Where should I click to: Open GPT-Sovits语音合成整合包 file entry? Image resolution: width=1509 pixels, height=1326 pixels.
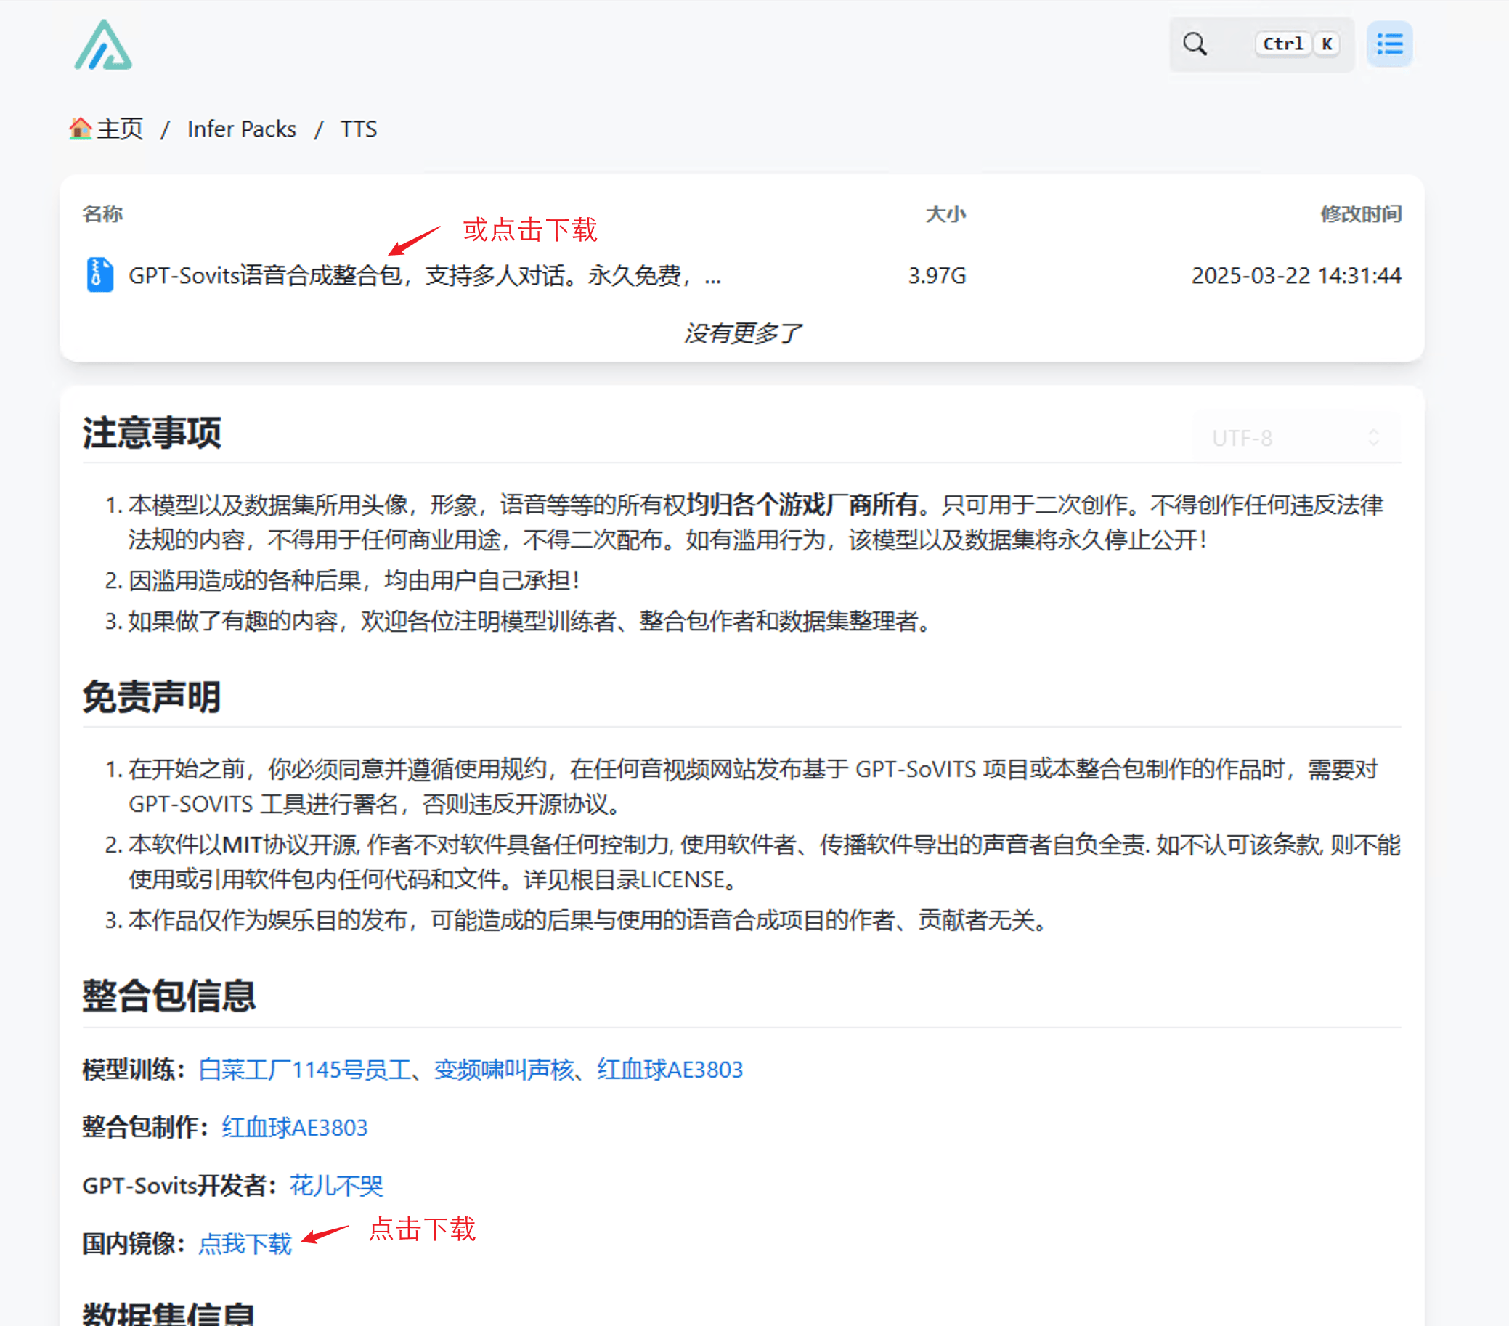[x=424, y=276]
